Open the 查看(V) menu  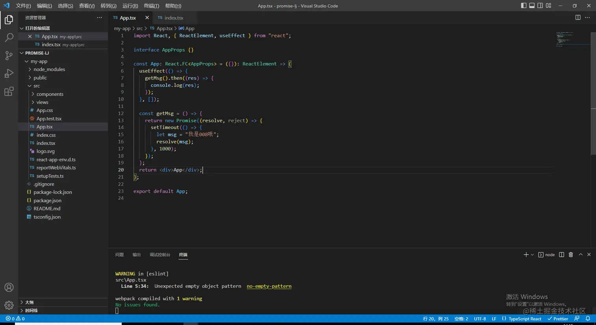point(87,6)
